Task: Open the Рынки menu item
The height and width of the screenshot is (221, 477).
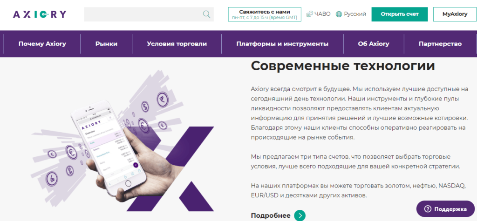Action: [x=107, y=44]
